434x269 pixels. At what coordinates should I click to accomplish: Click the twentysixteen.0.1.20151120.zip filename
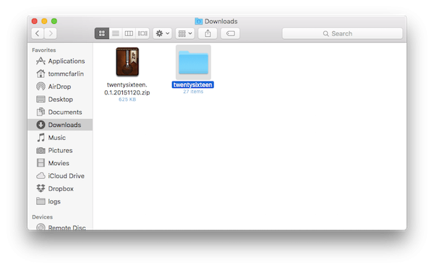[x=127, y=89]
